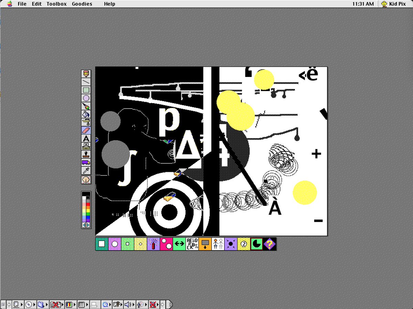Click the 11:31 AM menu bar clock
This screenshot has width=413, height=309.
coord(363,4)
